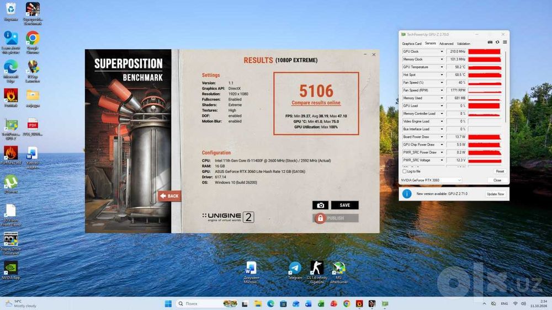This screenshot has height=310, width=552.
Task: Open the Hot Spot sensor dropdown
Action: (442, 74)
